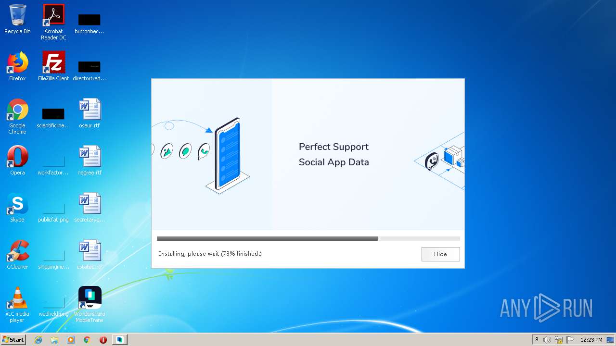Open Firefox desktop shortcut
The height and width of the screenshot is (346, 616).
[17, 66]
